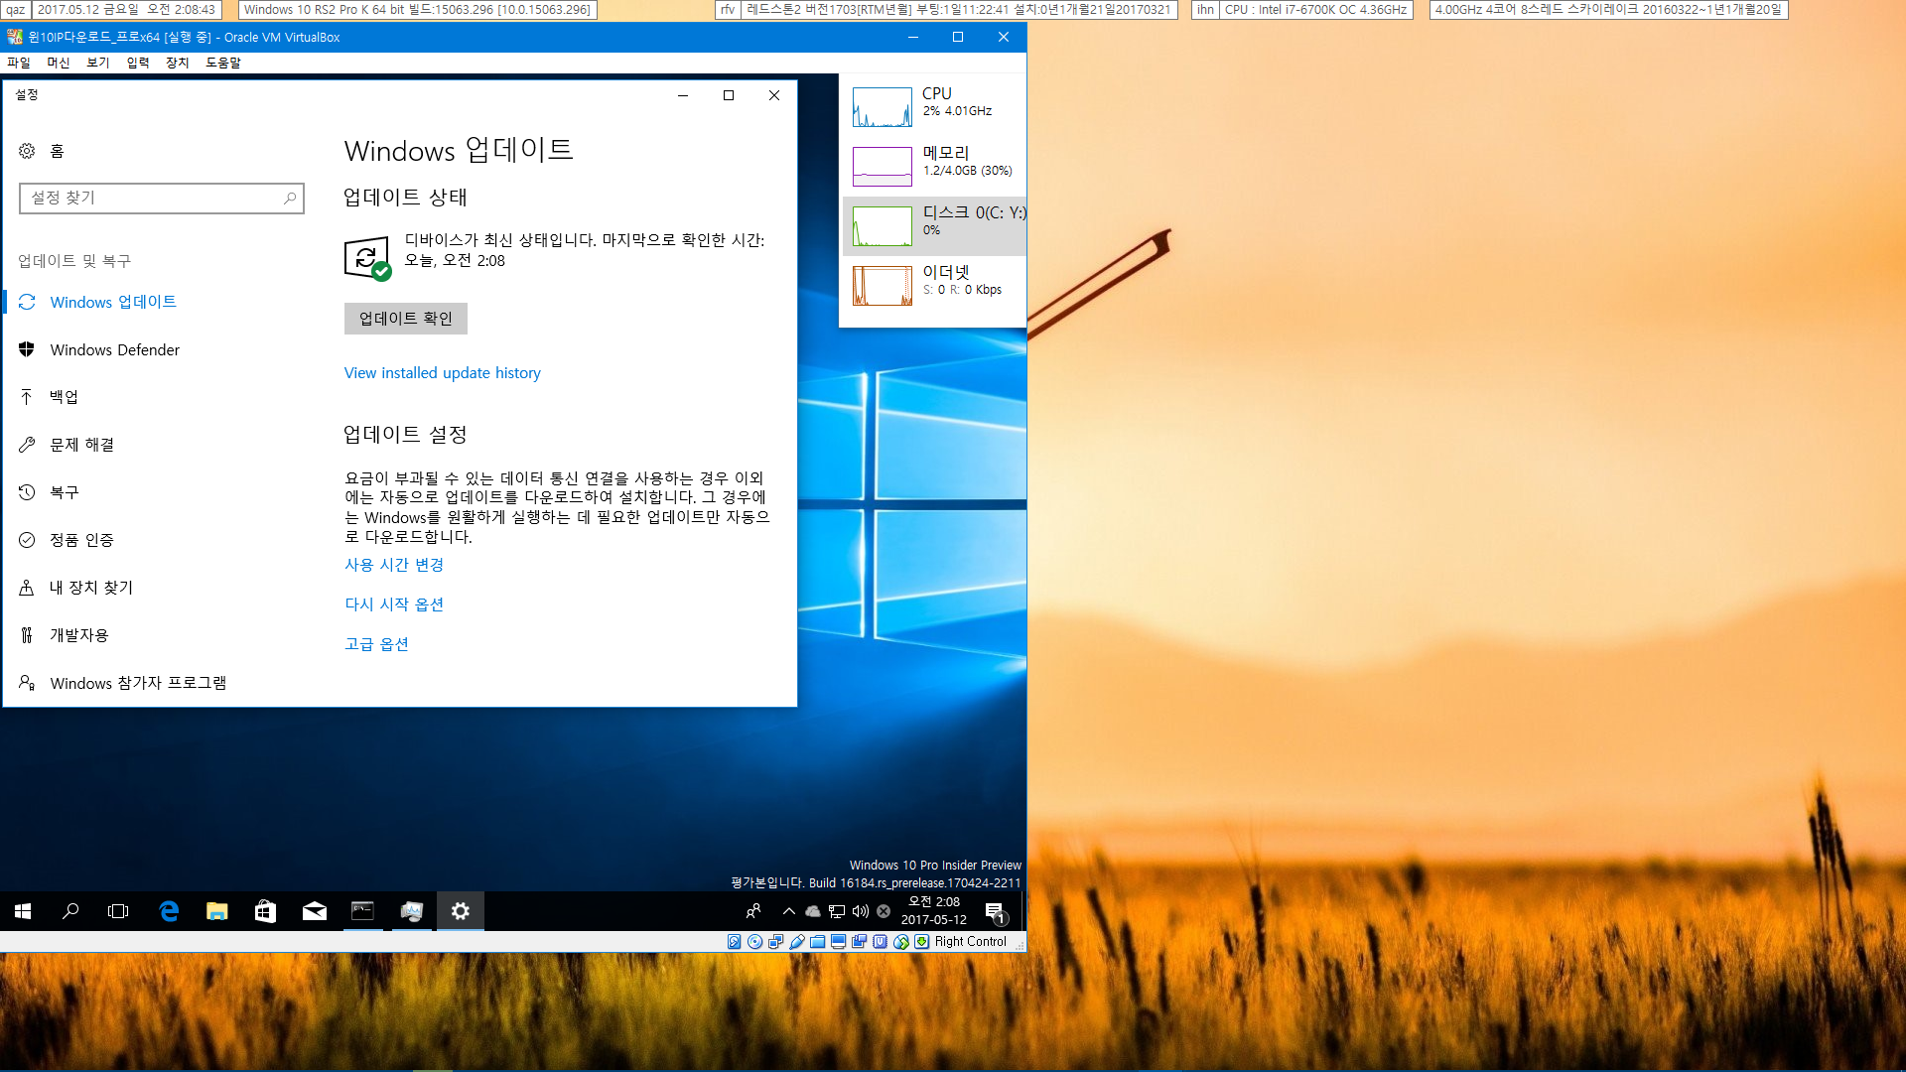The height and width of the screenshot is (1072, 1906).
Task: Open the 장치 menu in VirtualBox
Action: tap(178, 63)
